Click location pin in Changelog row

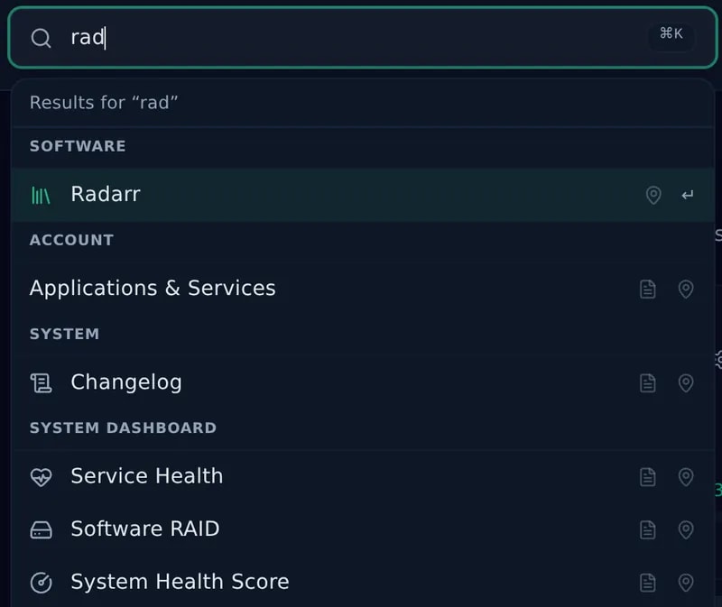[x=686, y=383]
